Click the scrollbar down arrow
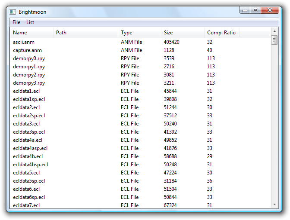Viewport: 290px width, 220px height. 274,205
